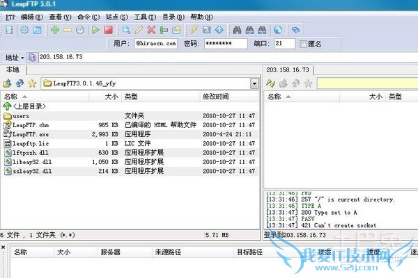Select the 203.158.16.73 remote tab

288,70
